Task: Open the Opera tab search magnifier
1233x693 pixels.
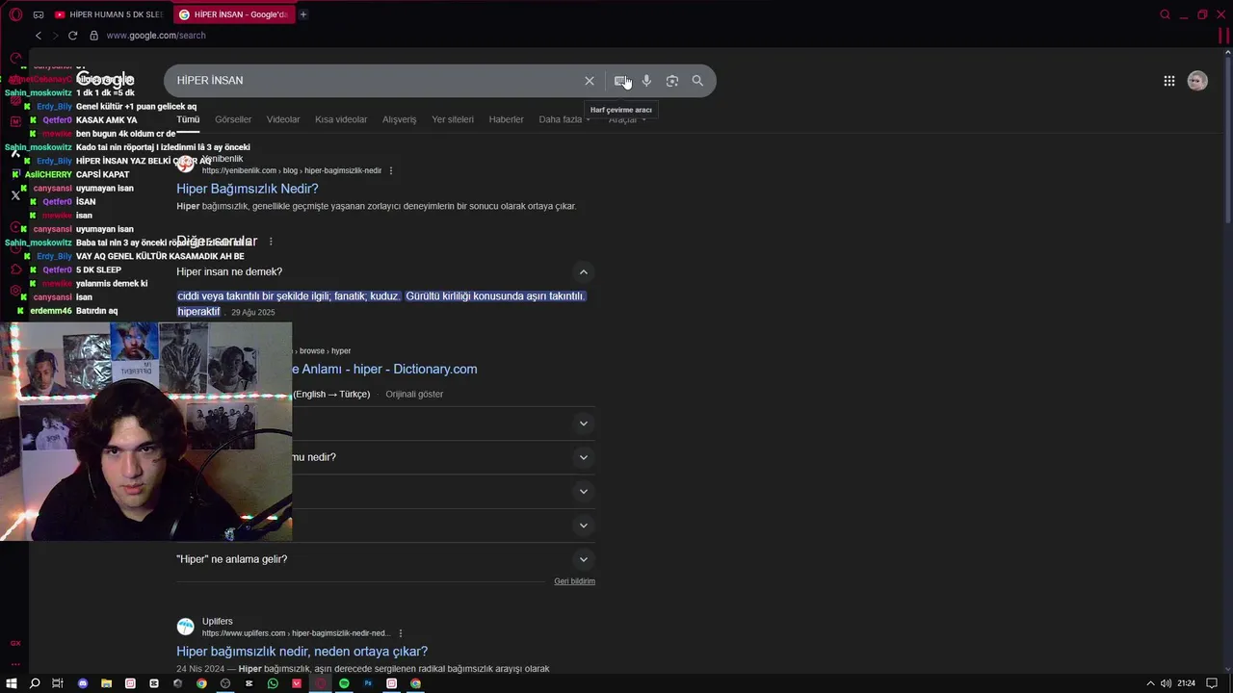Action: tap(1165, 14)
